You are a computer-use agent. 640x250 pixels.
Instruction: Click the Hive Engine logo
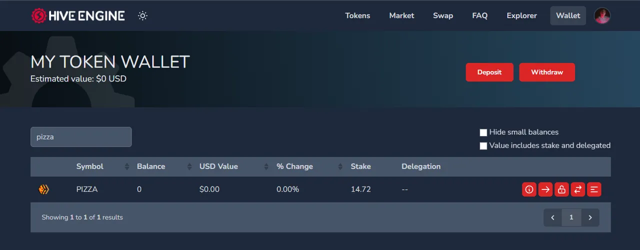tap(77, 15)
